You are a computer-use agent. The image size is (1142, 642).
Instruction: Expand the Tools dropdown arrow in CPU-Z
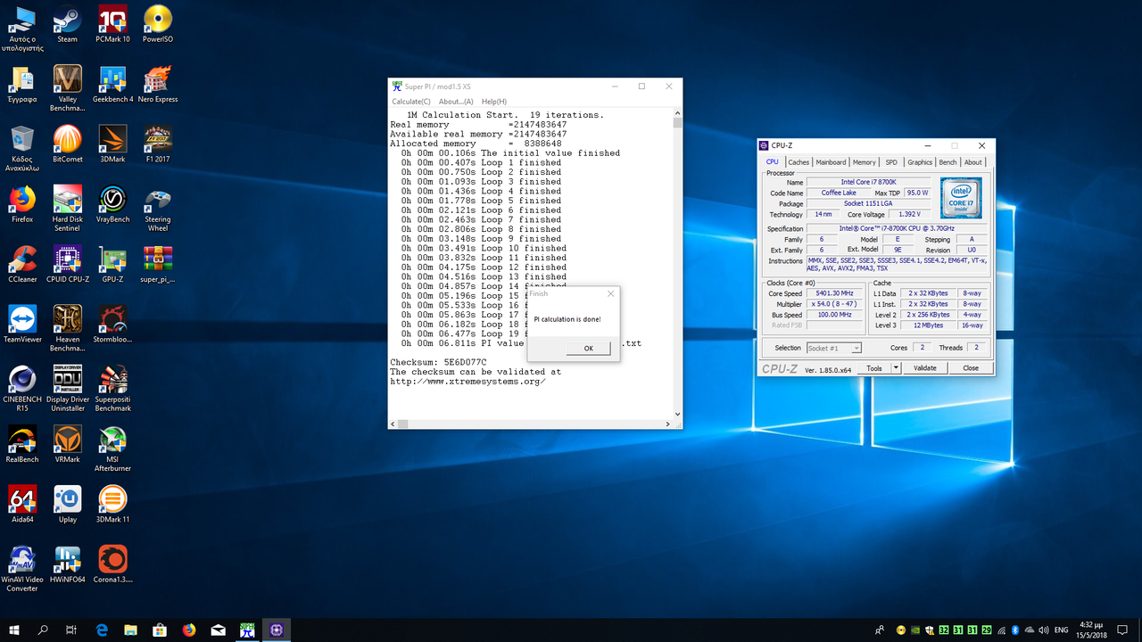[896, 368]
